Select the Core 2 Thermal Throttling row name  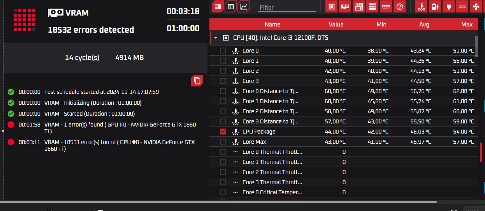point(272,172)
